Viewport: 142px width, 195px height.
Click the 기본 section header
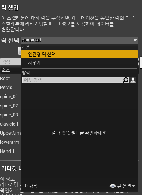pos(26,47)
